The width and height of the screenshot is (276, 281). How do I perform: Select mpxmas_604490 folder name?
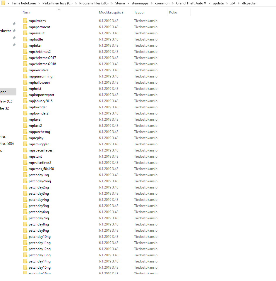point(41,169)
